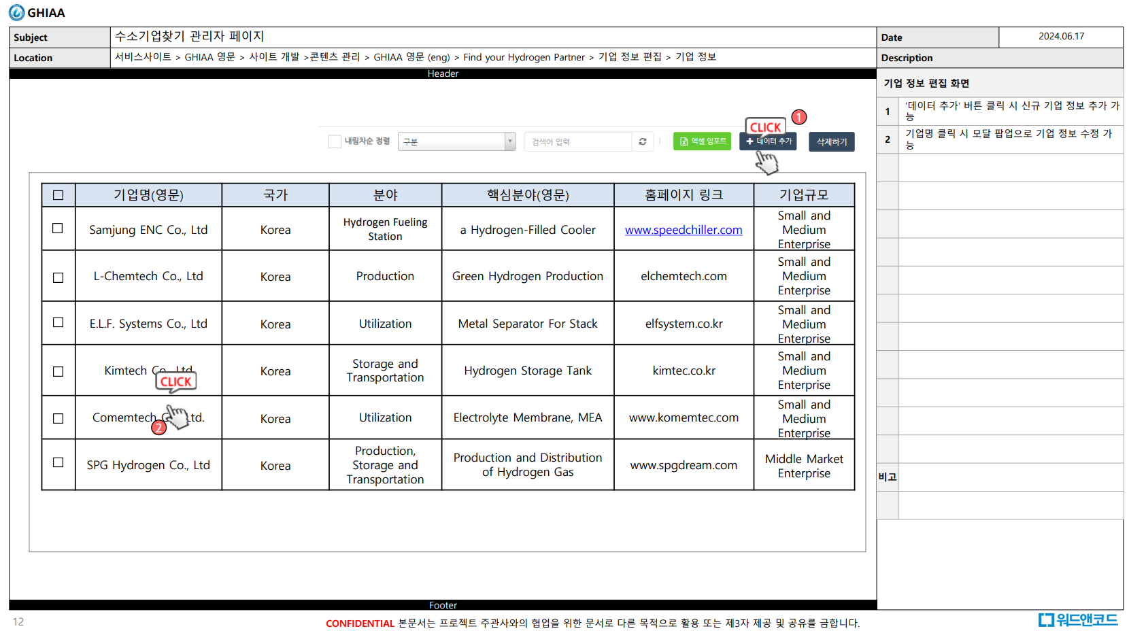Check the select-all checkbox in table header
1129x633 pixels.
click(58, 195)
